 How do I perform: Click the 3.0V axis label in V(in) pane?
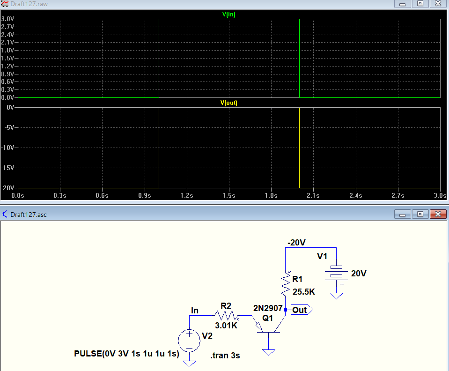(8, 19)
